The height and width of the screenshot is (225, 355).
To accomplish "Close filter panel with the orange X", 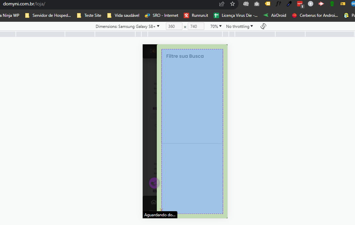I will pos(161,210).
